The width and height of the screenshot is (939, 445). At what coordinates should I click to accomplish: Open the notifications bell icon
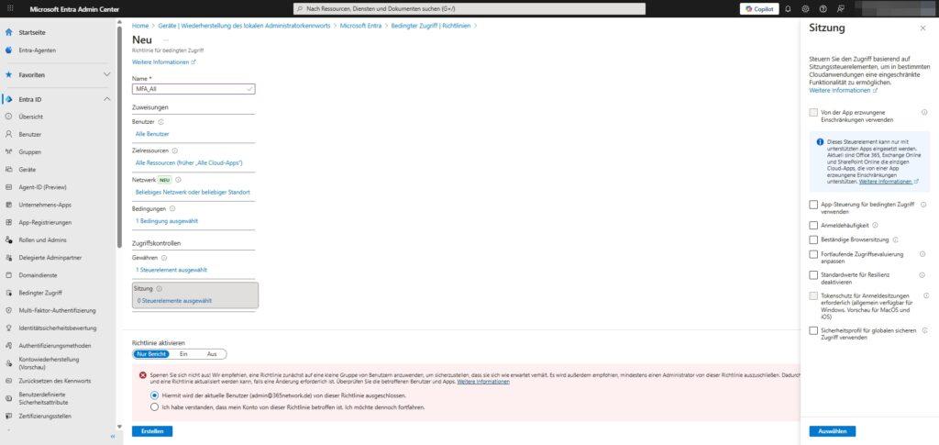coord(788,9)
